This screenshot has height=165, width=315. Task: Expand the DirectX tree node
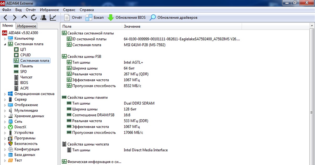tap(5, 127)
